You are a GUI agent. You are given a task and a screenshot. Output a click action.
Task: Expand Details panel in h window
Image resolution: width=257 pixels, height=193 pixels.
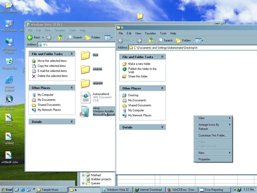point(162,127)
